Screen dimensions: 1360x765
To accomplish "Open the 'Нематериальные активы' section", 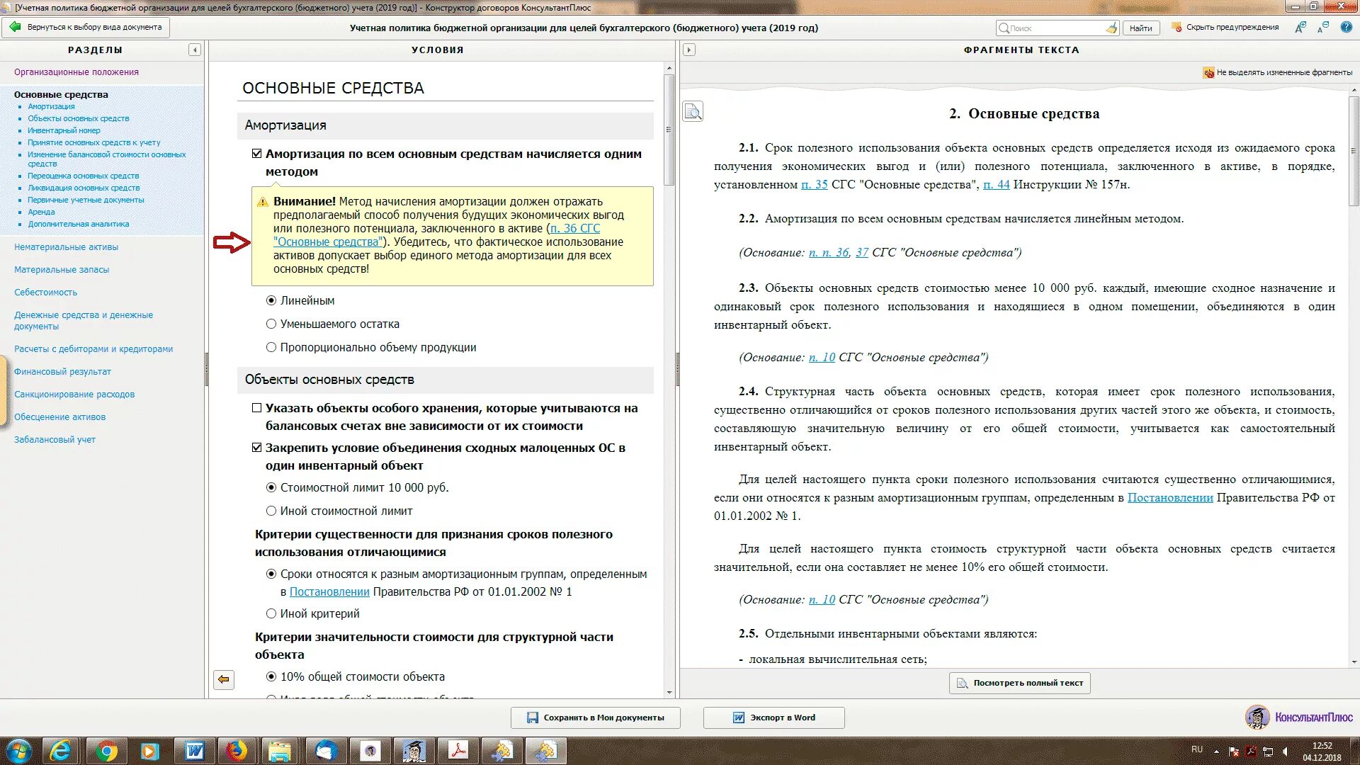I will [x=66, y=247].
